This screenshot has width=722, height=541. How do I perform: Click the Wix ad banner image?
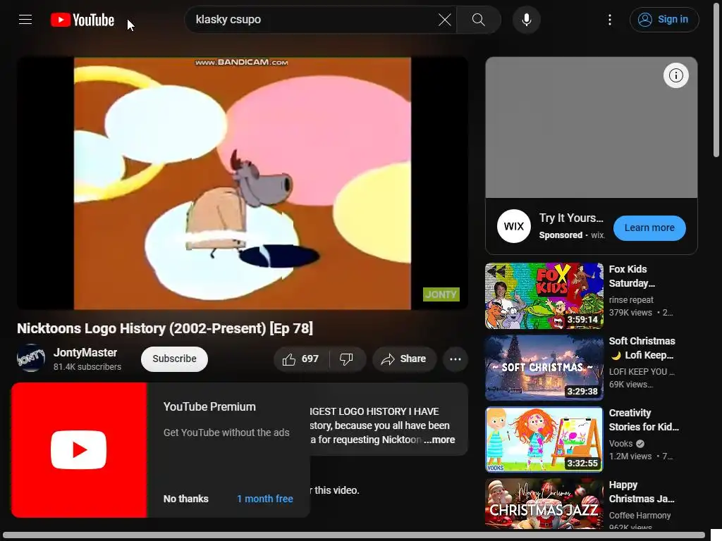(x=592, y=128)
